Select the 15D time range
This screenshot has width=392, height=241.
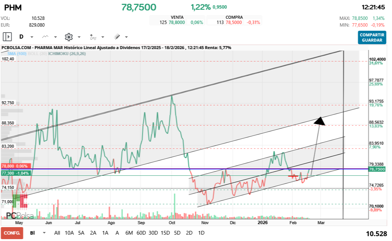coord(165,233)
